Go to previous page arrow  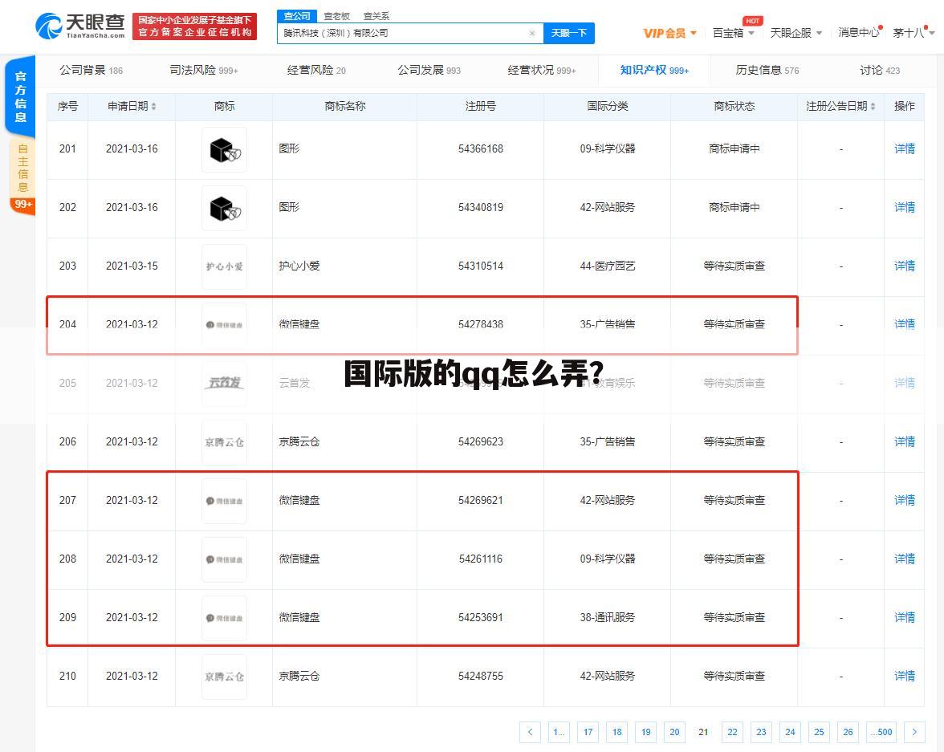coord(530,732)
